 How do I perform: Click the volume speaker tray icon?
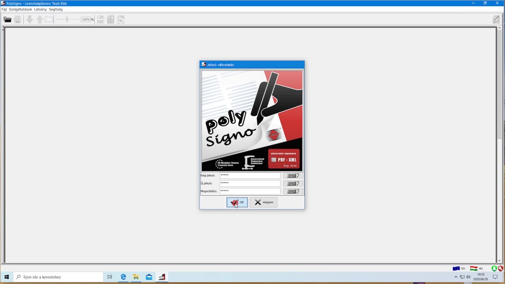click(x=468, y=277)
